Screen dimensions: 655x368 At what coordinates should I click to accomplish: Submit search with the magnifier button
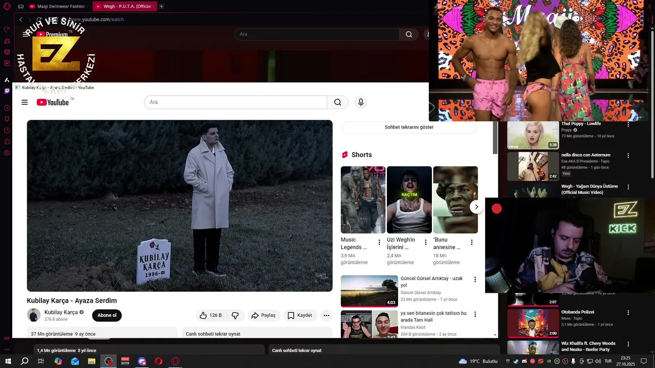[338, 102]
